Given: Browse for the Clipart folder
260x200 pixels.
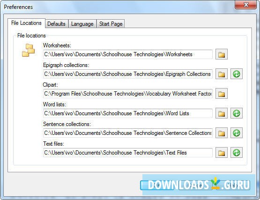Looking at the screenshot, I should 222,94.
